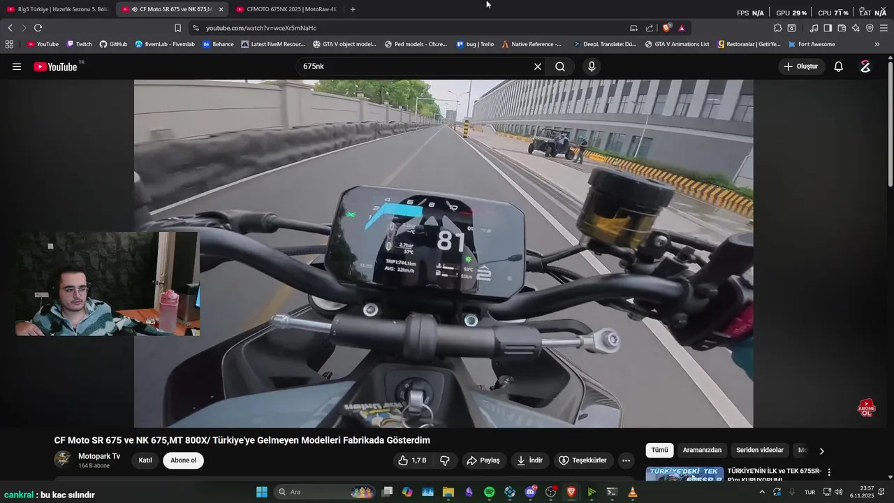Open the GTA V Animations List bookmark

pyautogui.click(x=677, y=44)
